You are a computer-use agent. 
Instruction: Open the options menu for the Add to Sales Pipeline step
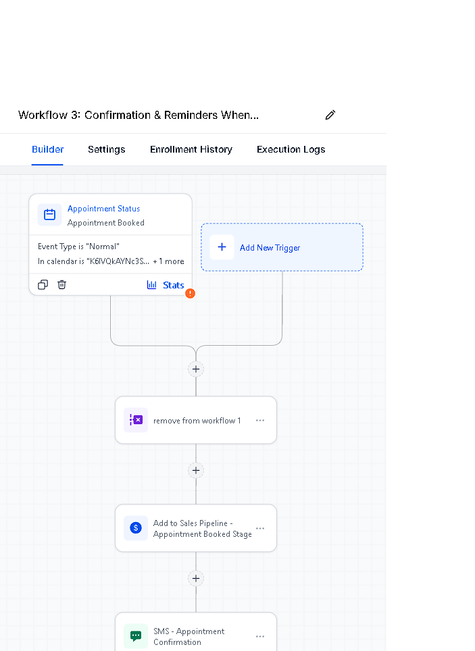click(260, 528)
